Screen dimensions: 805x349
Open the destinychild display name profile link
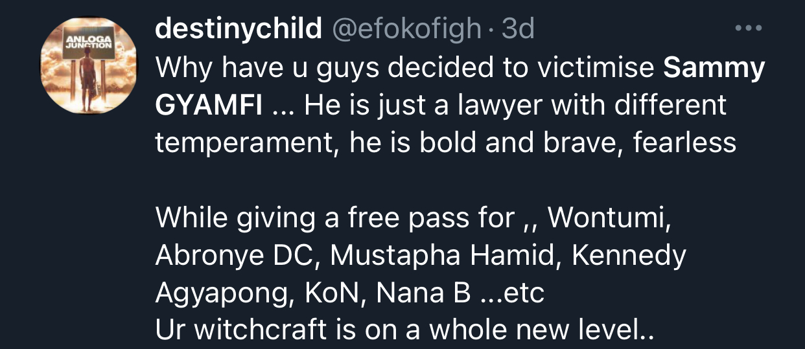pyautogui.click(x=239, y=28)
